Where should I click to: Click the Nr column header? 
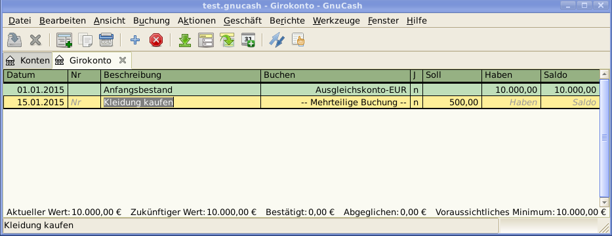coord(85,75)
